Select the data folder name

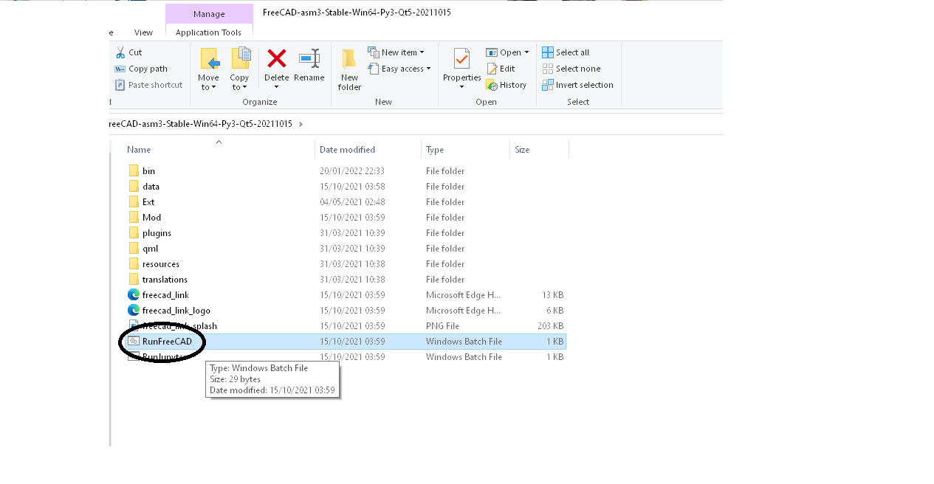point(151,187)
